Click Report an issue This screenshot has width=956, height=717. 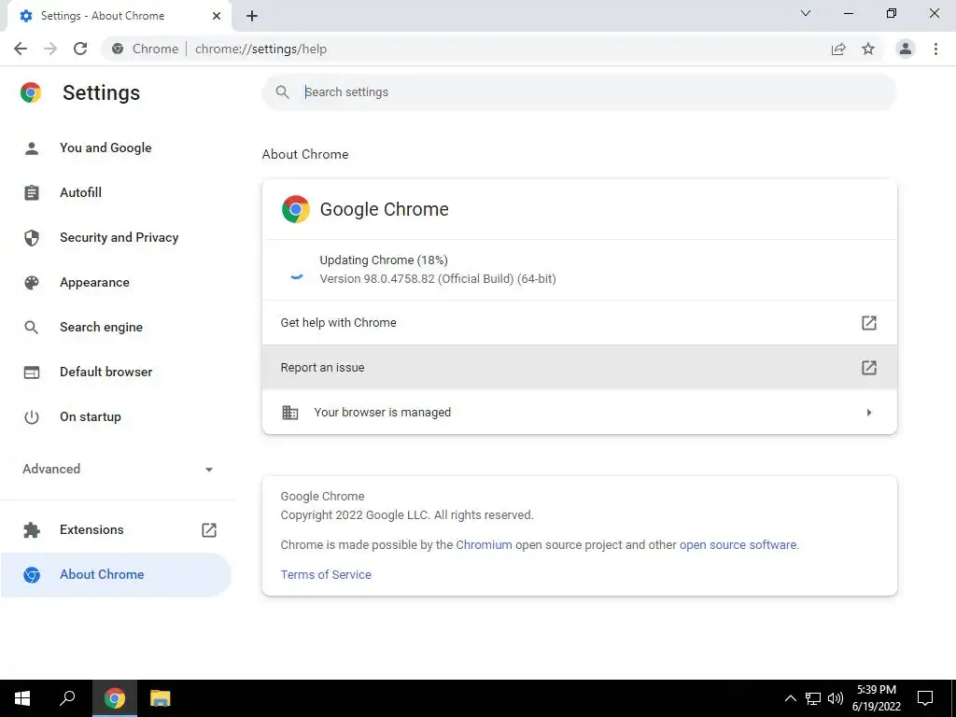point(579,368)
